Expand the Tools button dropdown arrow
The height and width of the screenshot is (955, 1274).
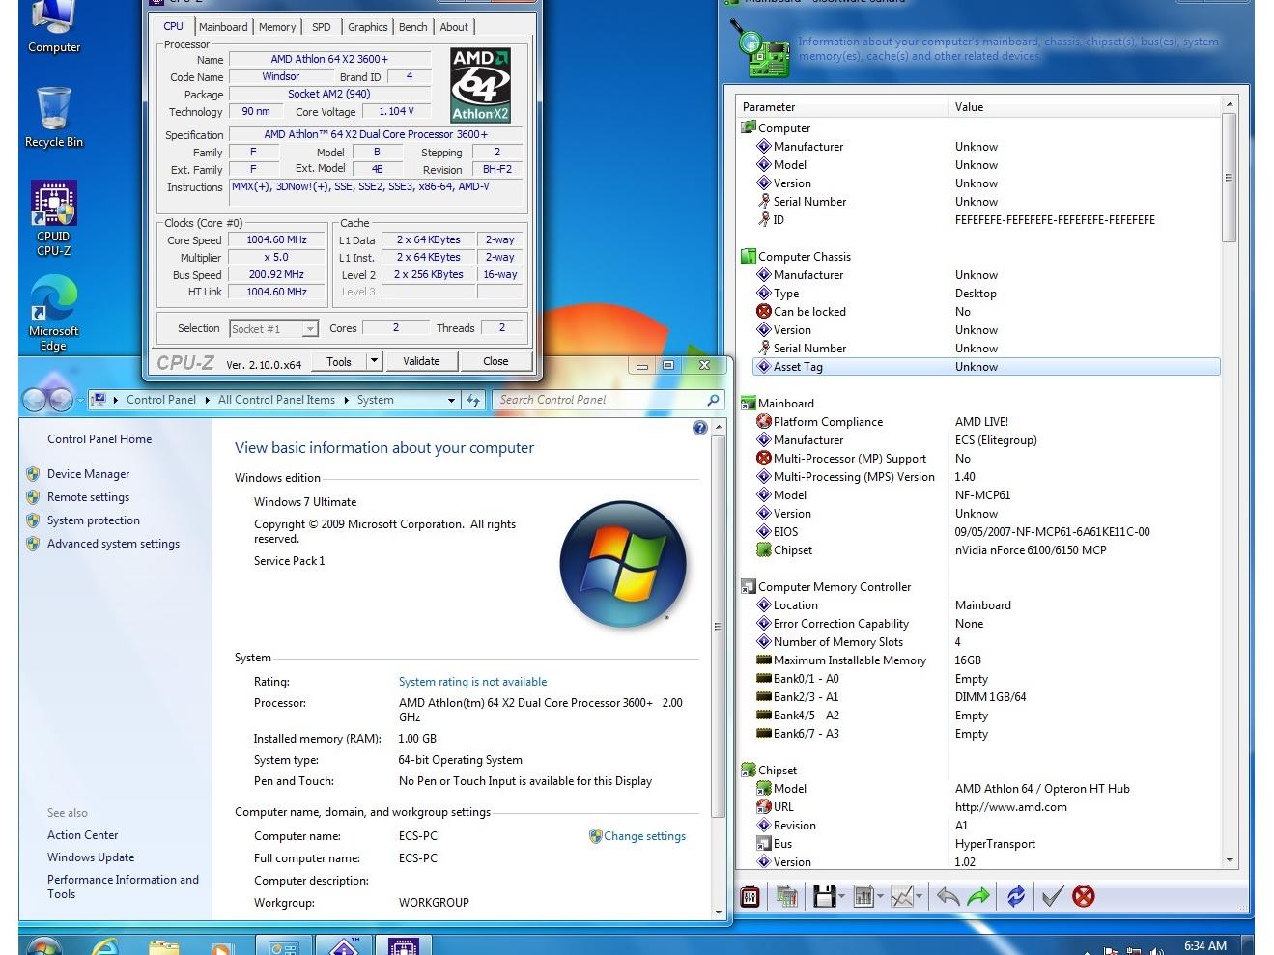pos(375,361)
